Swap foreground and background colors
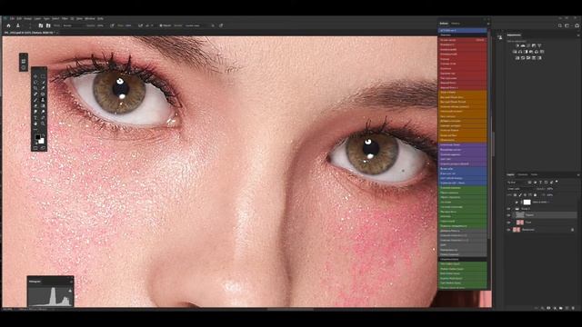 (44, 135)
